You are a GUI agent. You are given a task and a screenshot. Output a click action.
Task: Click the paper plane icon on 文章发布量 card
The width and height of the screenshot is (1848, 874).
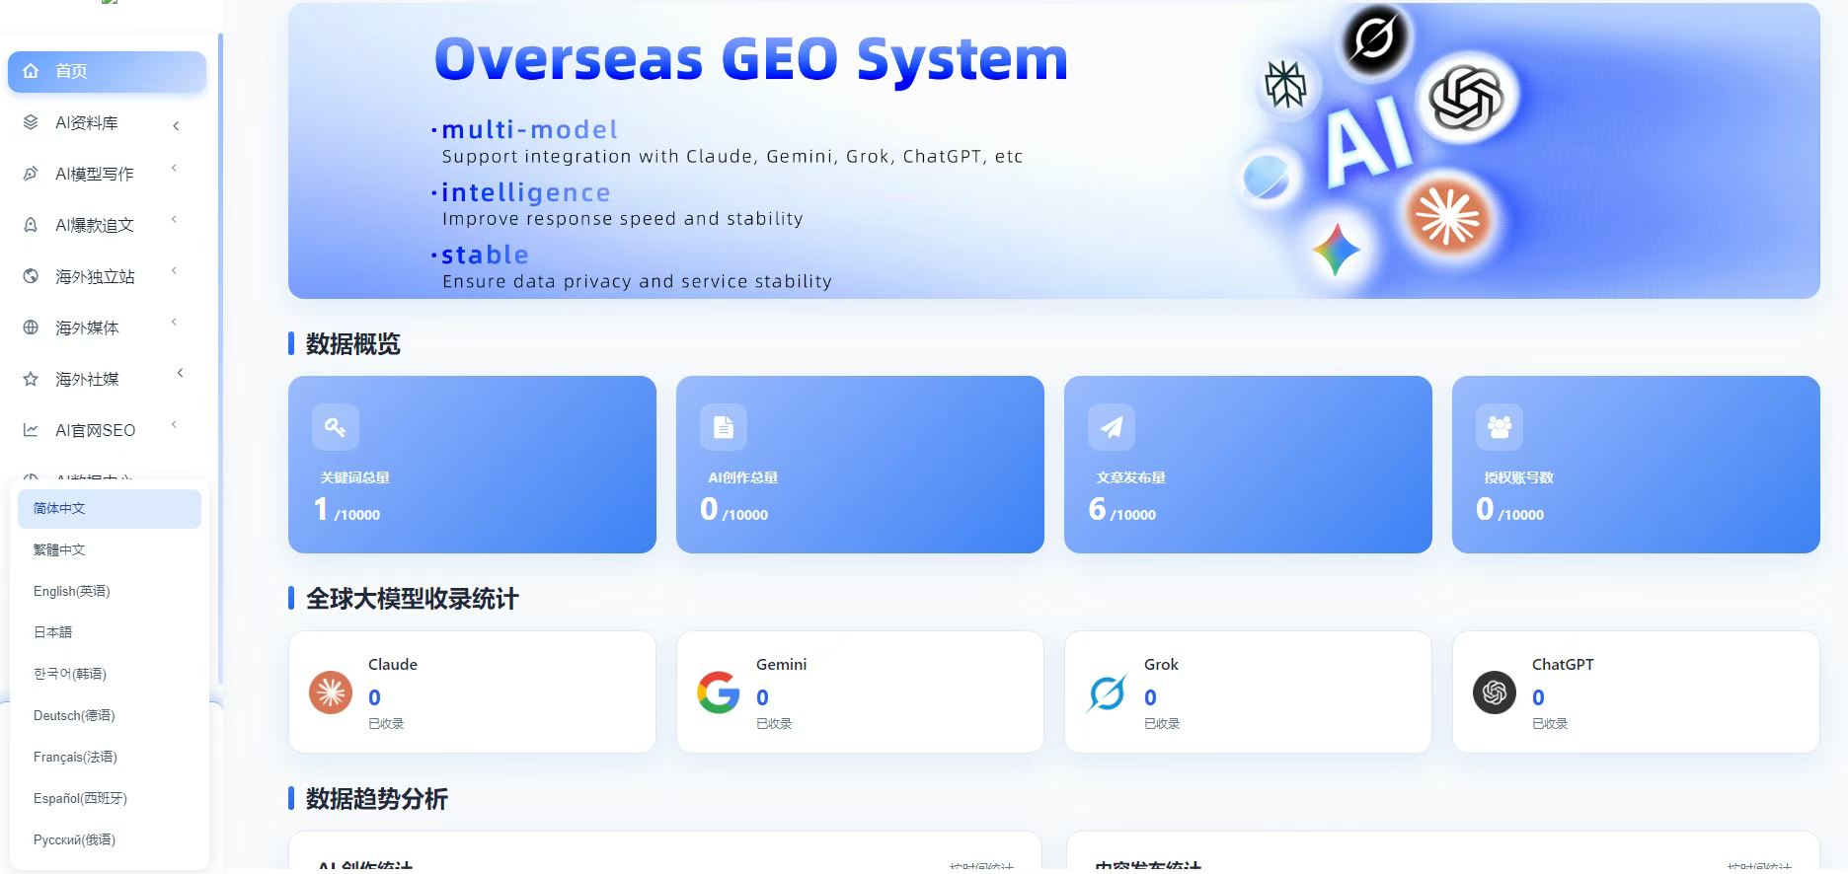coord(1112,427)
